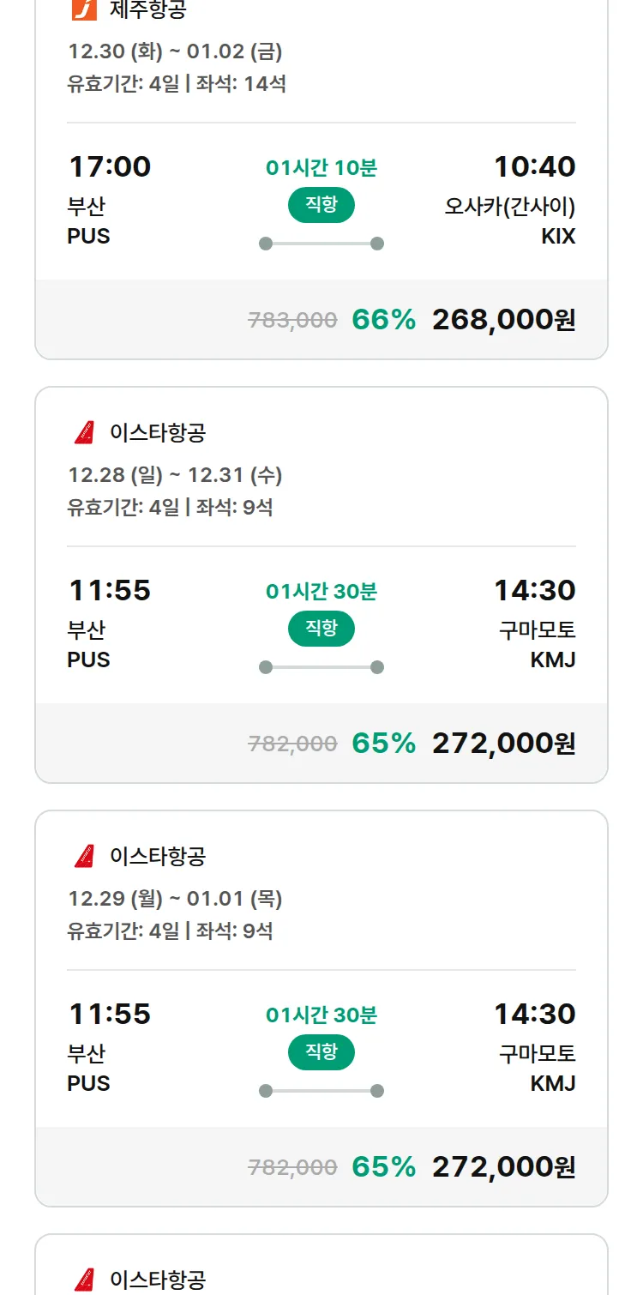Tap the 직항 badge on the 12.29 Kumamoto flight
643x1295 pixels.
point(321,1053)
